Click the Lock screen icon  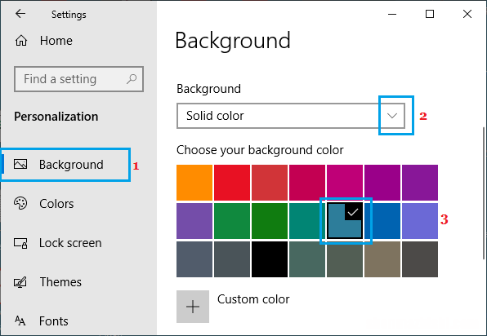(x=20, y=243)
